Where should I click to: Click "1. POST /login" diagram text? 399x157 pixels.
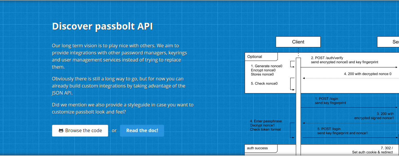point(326,99)
